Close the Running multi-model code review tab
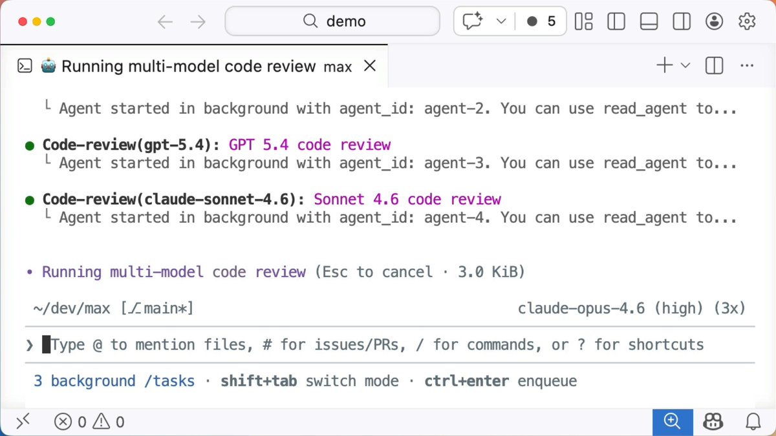The image size is (776, 436). (370, 66)
